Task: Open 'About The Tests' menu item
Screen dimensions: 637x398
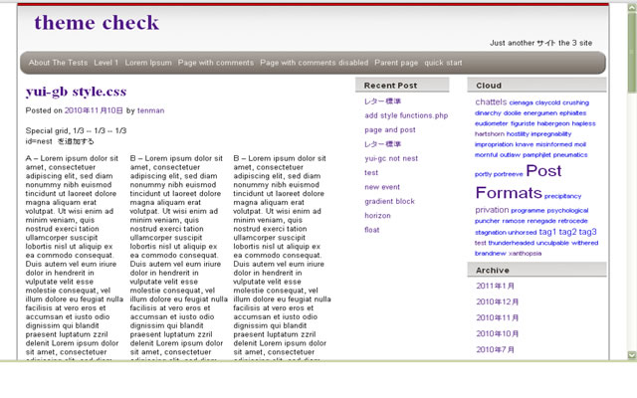Action: point(58,63)
